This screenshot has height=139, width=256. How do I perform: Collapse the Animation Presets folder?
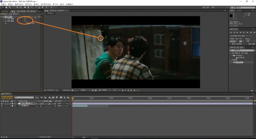(230, 53)
